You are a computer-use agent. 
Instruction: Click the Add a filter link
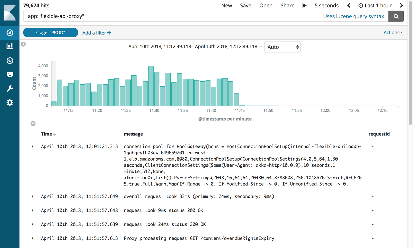pos(96,33)
